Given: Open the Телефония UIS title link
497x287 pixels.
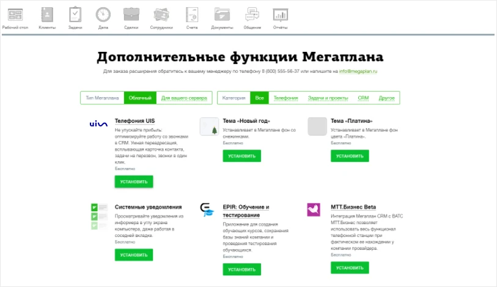Looking at the screenshot, I should (134, 121).
